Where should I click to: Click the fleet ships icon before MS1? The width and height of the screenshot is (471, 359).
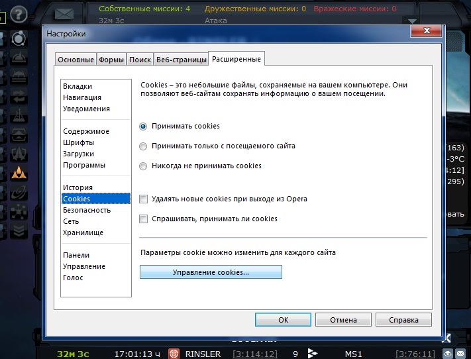click(x=313, y=353)
